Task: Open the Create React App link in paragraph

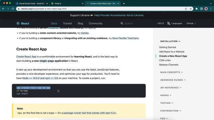Action: 26,56
